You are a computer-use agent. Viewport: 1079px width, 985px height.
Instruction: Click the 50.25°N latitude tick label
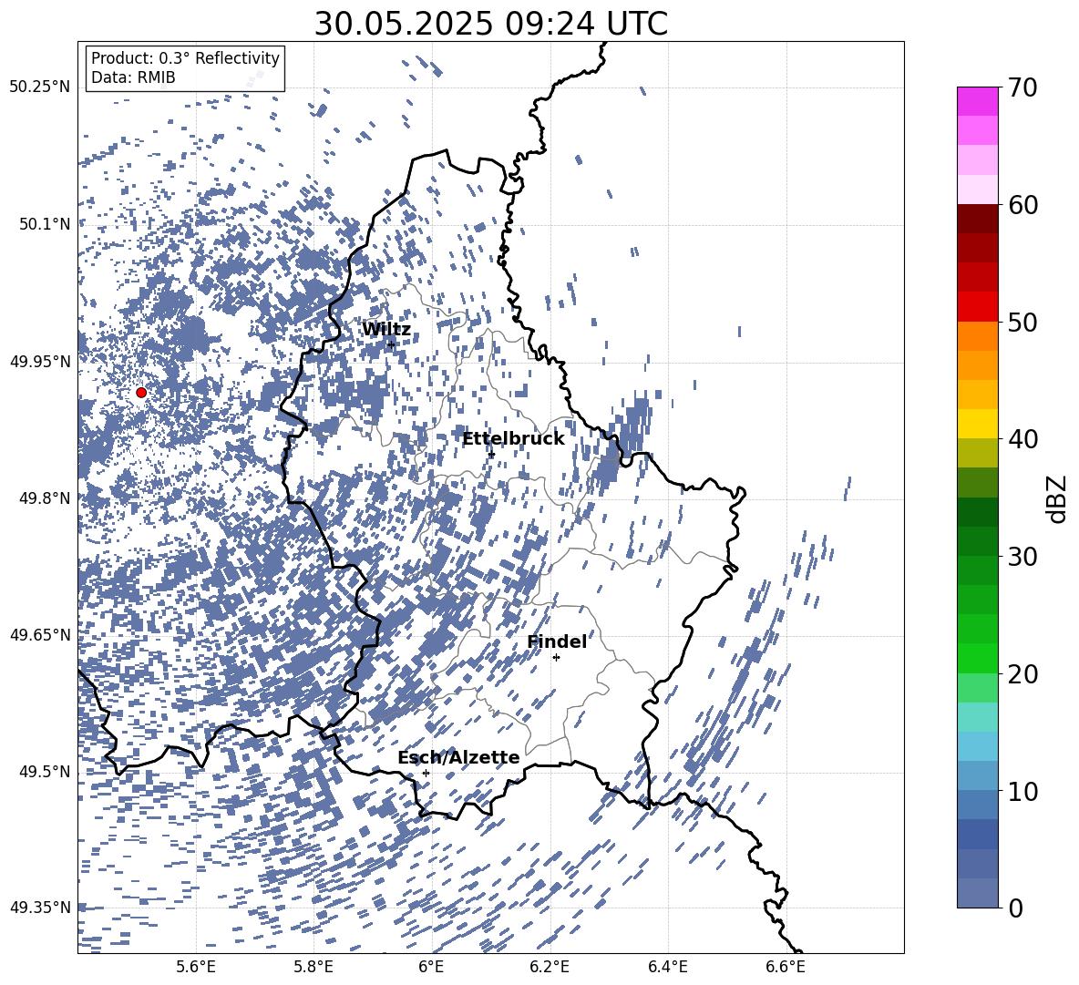(40, 87)
